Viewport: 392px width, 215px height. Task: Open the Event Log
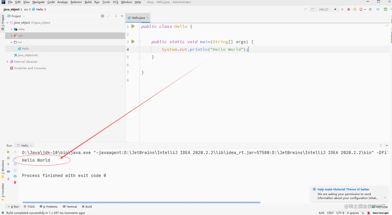[x=380, y=207]
